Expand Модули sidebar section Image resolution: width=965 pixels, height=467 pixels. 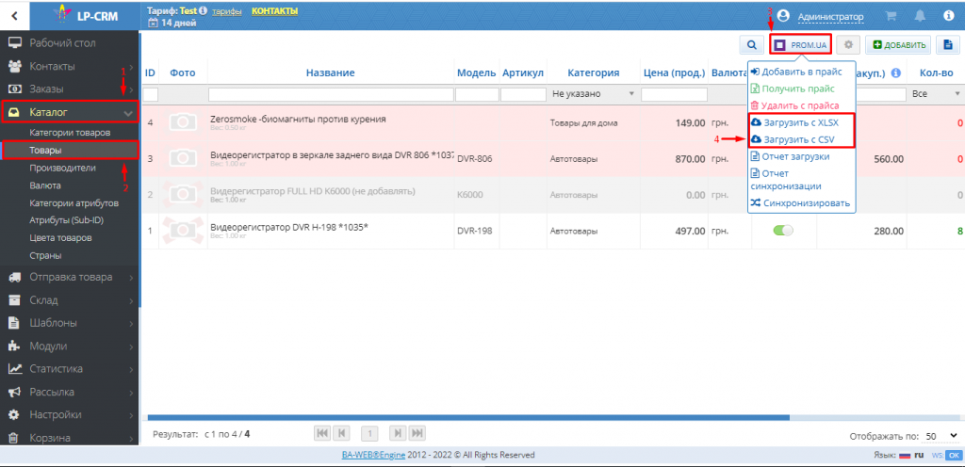[x=70, y=346]
